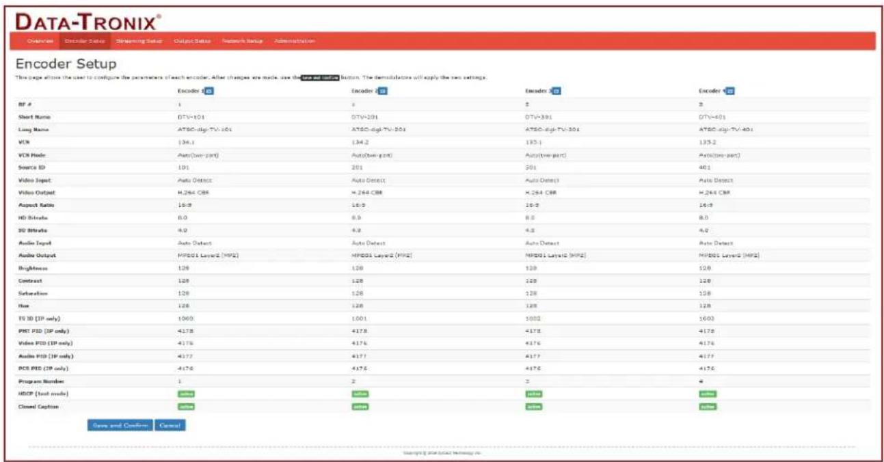884x462 pixels.
Task: Open the Network Setup tab
Action: point(242,41)
